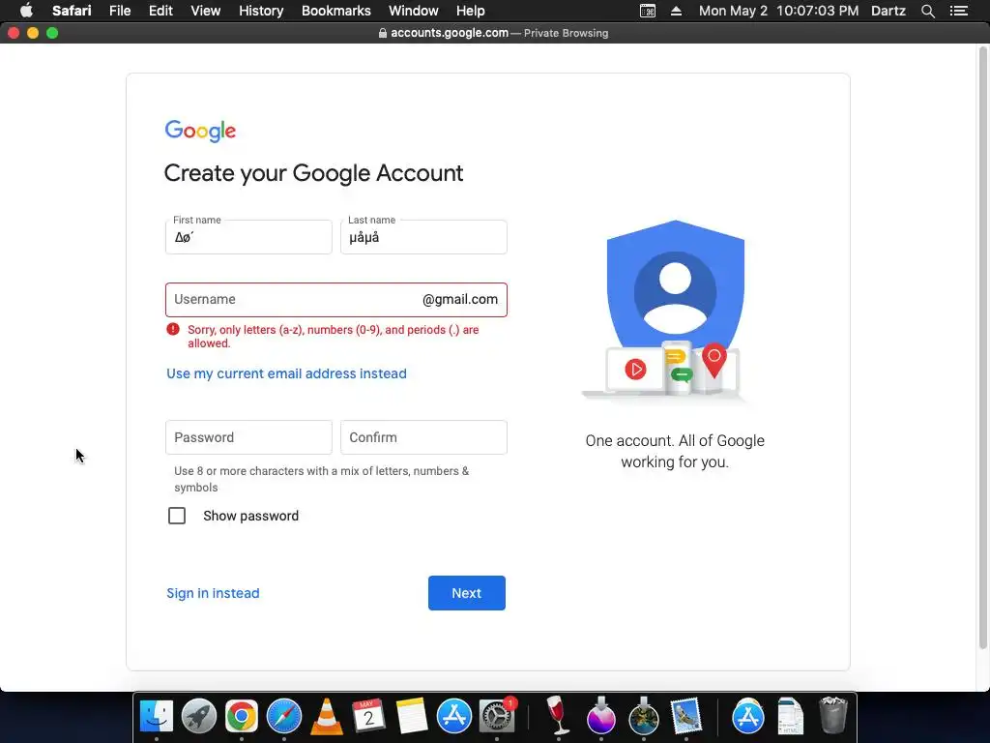
Task: Click Use my current email address instead
Action: pyautogui.click(x=286, y=373)
